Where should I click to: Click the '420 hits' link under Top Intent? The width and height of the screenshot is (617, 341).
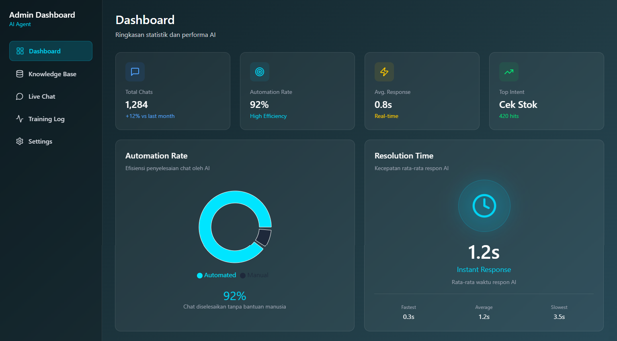click(x=509, y=116)
